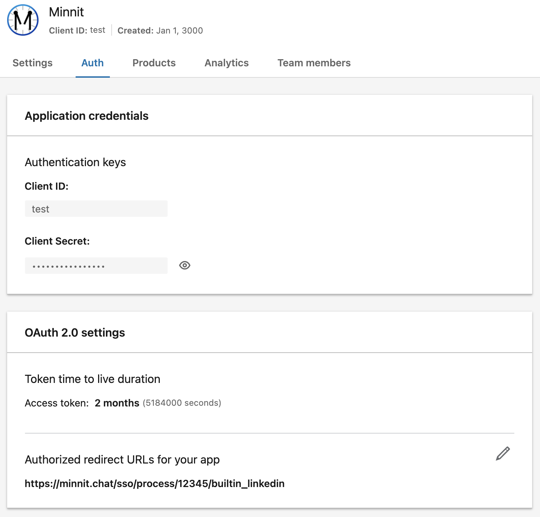The height and width of the screenshot is (517, 540).
Task: Click the Created: Jan 1, 3000 text
Action: point(160,31)
